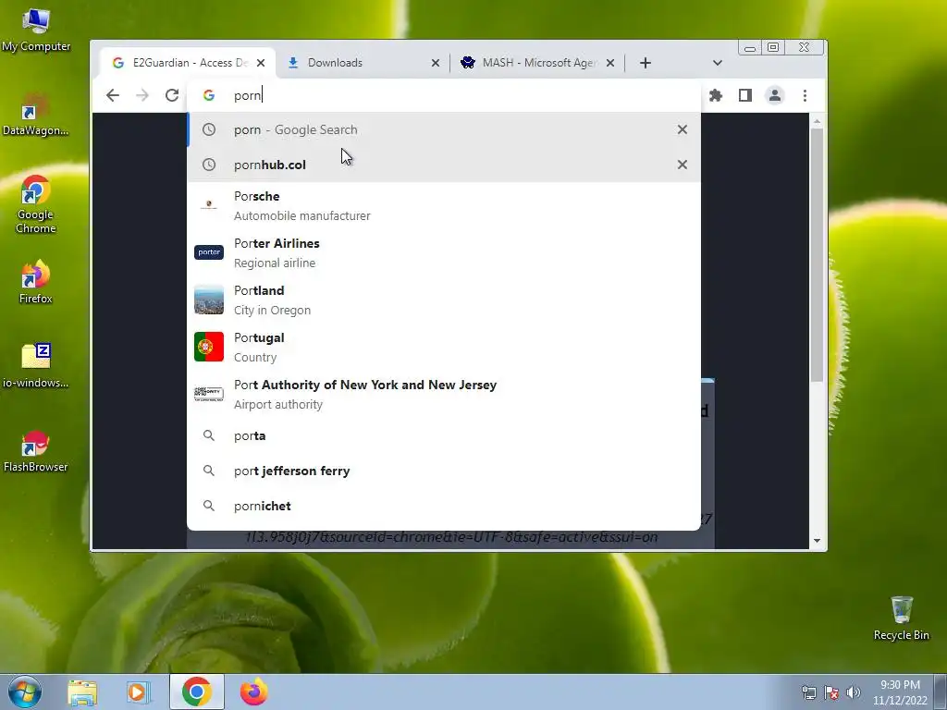Select the io-windows zip folder icon
Viewport: 947px width, 710px height.
(36, 366)
